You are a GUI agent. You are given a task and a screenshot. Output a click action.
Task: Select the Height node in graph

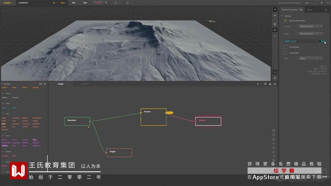pyautogui.click(x=119, y=153)
